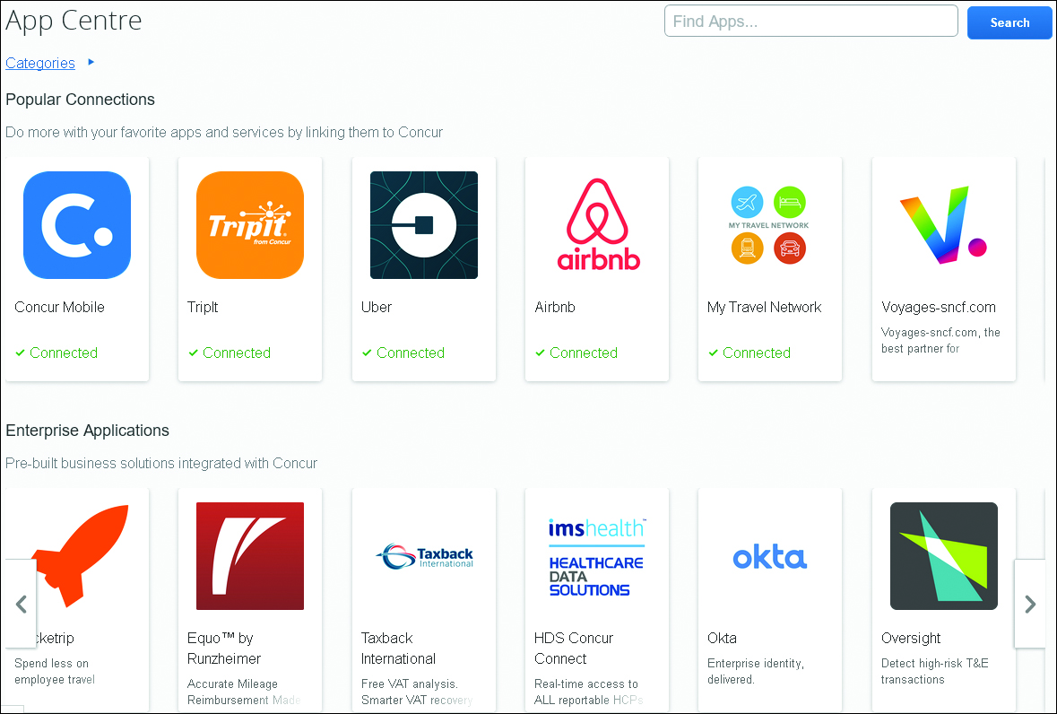Click the Voyages-sncf.com app name
This screenshot has width=1057, height=714.
939,307
